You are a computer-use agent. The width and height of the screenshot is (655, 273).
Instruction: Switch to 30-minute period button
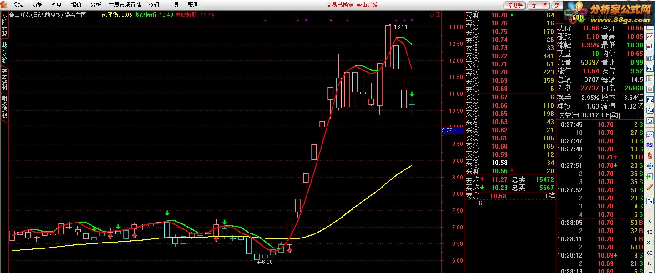[x=650, y=242]
